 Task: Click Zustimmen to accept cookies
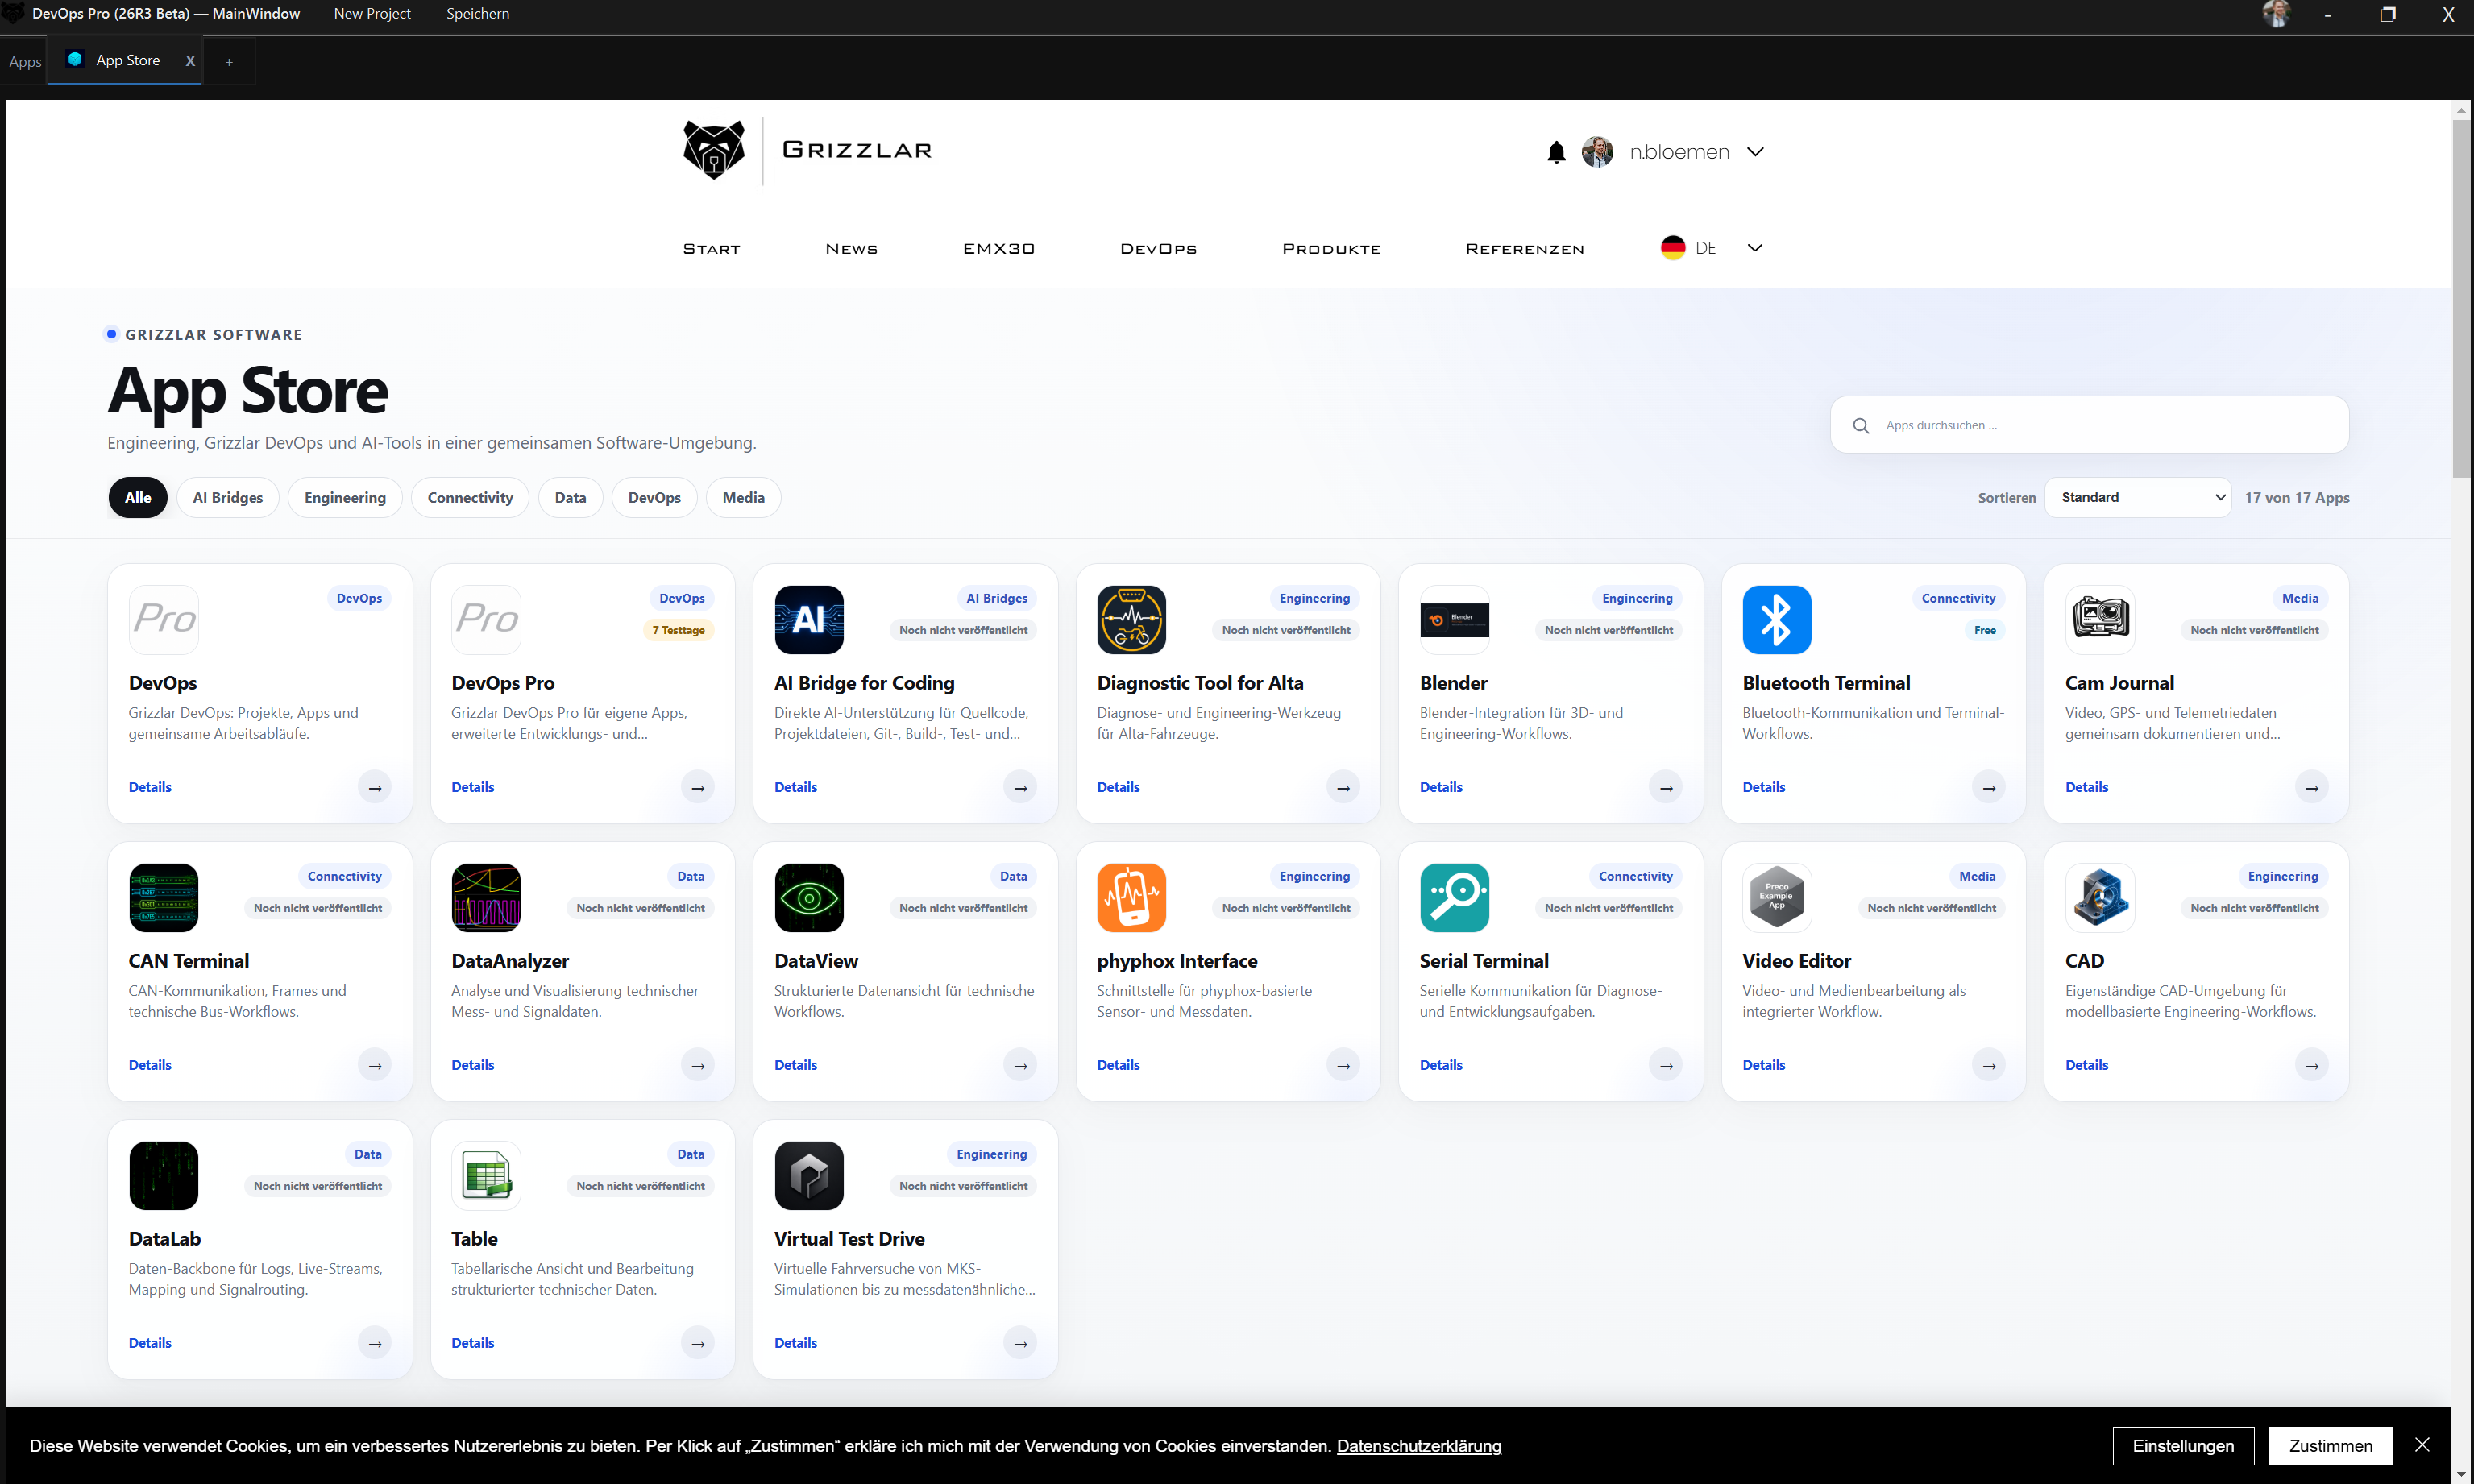click(2330, 1446)
